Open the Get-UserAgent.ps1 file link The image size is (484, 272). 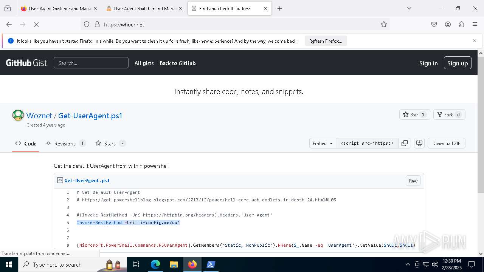(x=87, y=181)
